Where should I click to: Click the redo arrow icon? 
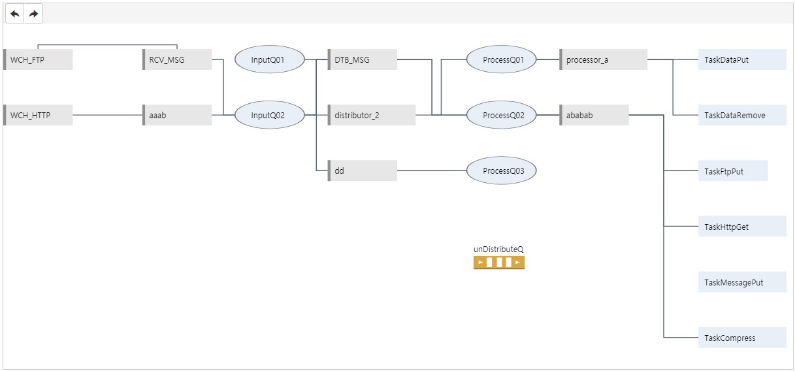point(33,14)
